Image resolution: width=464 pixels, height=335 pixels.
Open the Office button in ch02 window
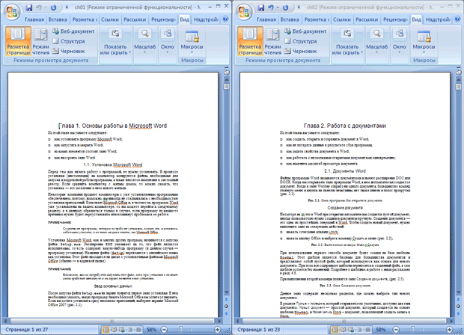[244, 12]
